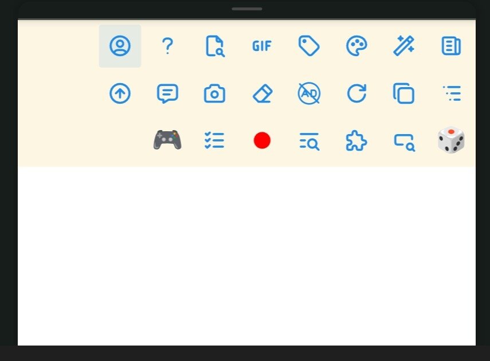The image size is (490, 361).
Task: Open the newspaper article icon
Action: pyautogui.click(x=451, y=46)
